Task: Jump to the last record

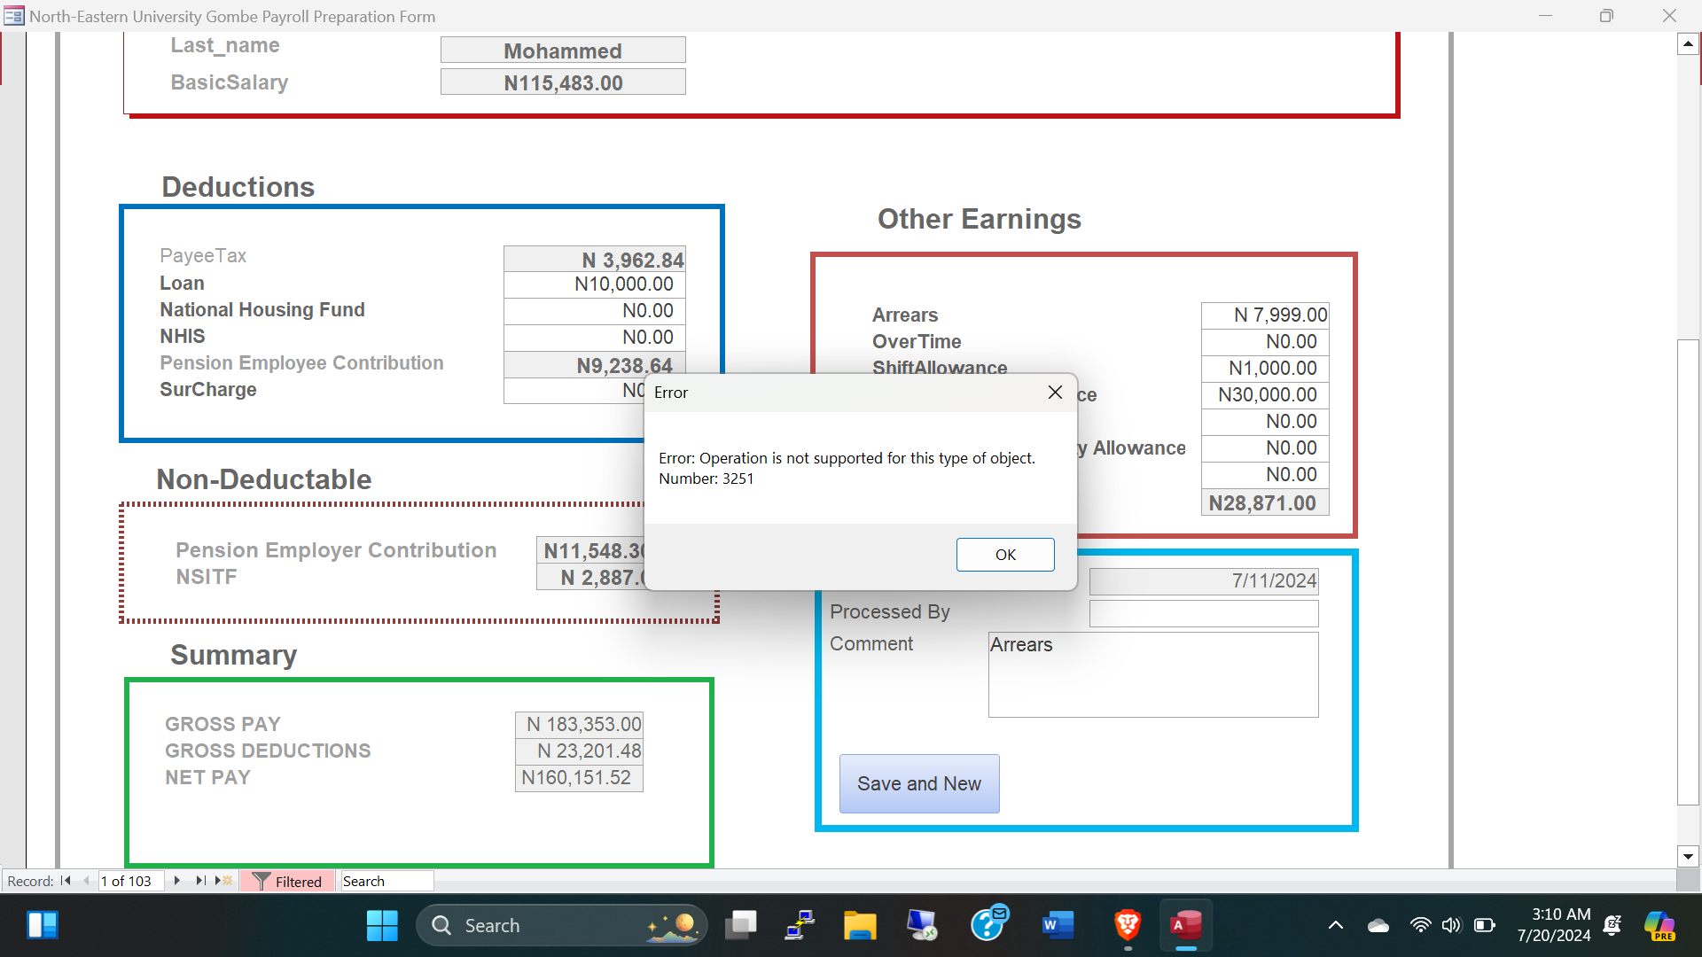Action: coord(200,881)
